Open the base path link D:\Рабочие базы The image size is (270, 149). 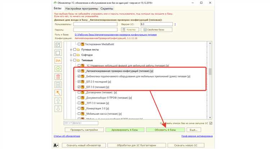[x=116, y=35]
